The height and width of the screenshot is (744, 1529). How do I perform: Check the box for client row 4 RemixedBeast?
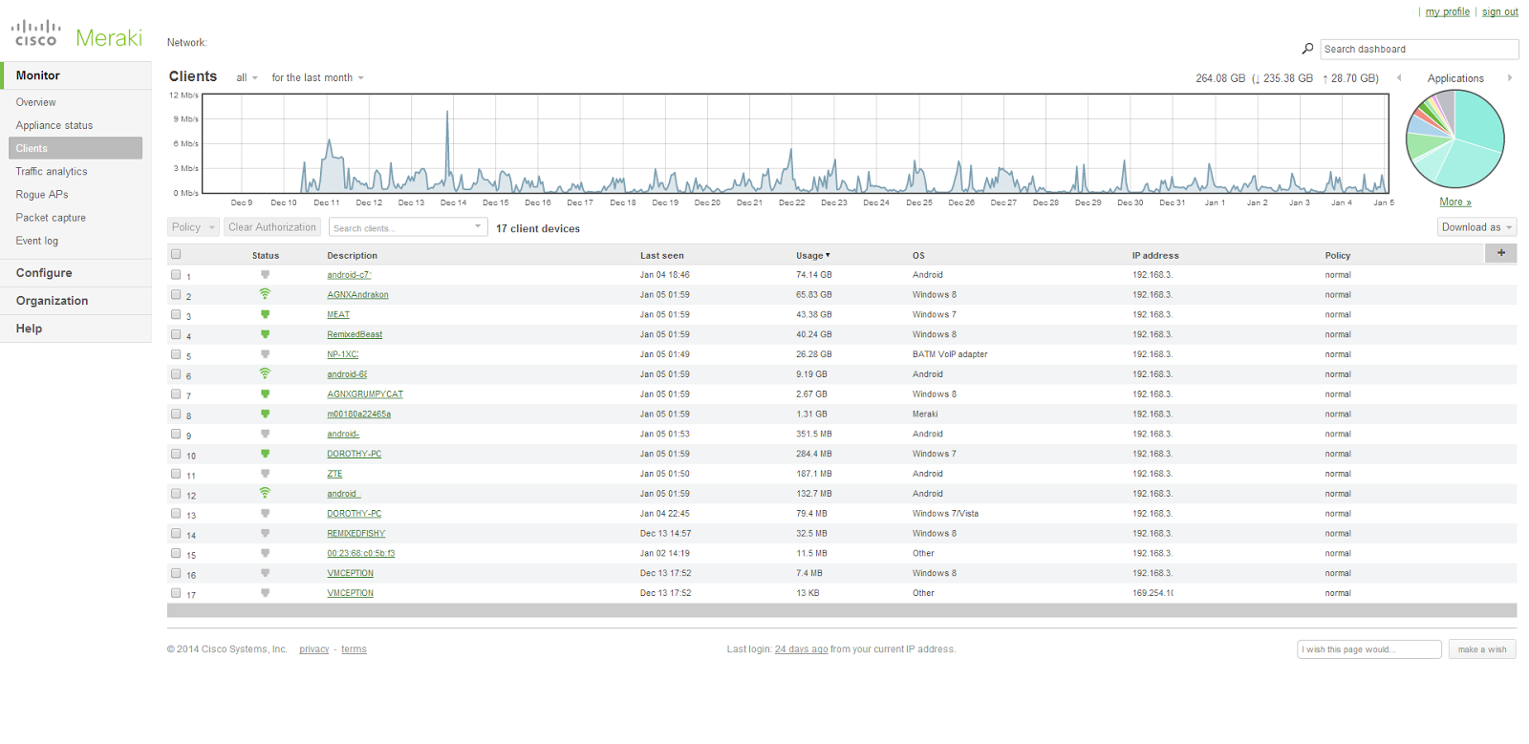176,334
